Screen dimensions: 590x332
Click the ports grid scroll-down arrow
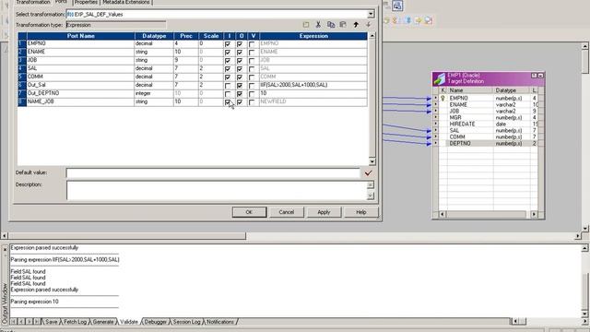tap(372, 162)
